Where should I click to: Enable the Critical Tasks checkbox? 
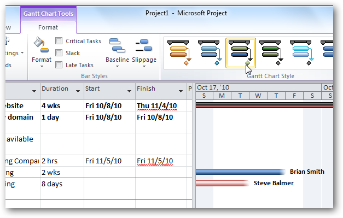[59, 41]
